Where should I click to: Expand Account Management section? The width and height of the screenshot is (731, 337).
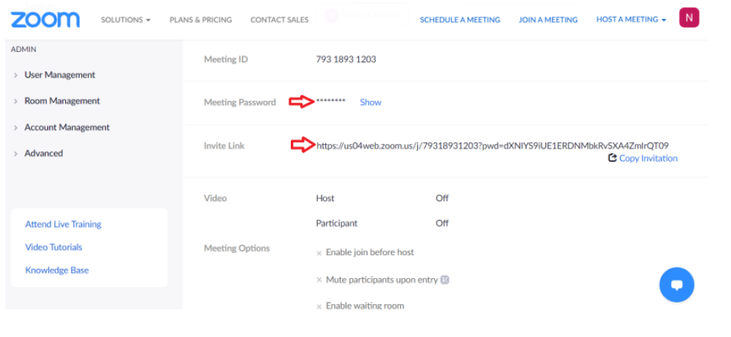(x=67, y=127)
